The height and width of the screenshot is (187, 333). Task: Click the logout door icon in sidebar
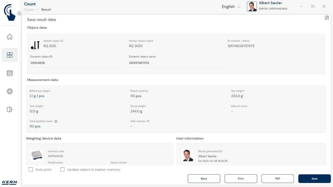[10, 110]
